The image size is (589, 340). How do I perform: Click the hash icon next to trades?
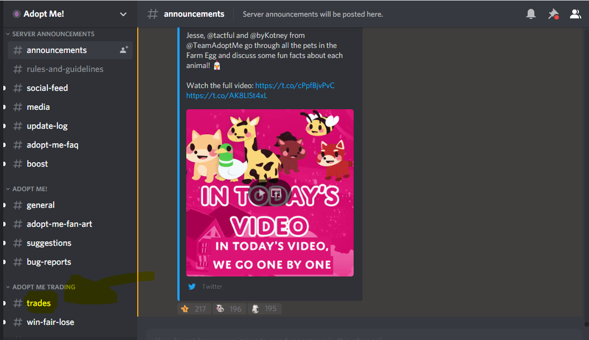(18, 303)
